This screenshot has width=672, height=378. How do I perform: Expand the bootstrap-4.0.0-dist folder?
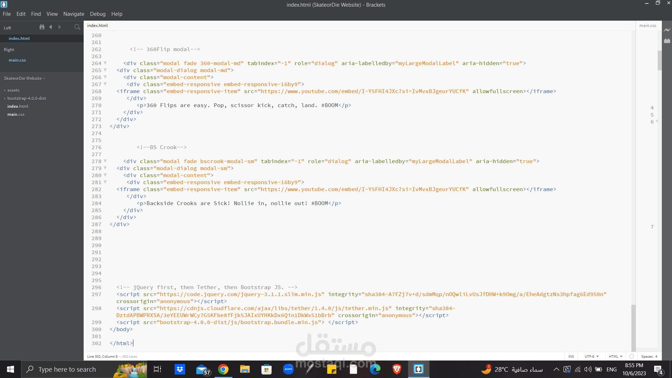click(x=27, y=98)
